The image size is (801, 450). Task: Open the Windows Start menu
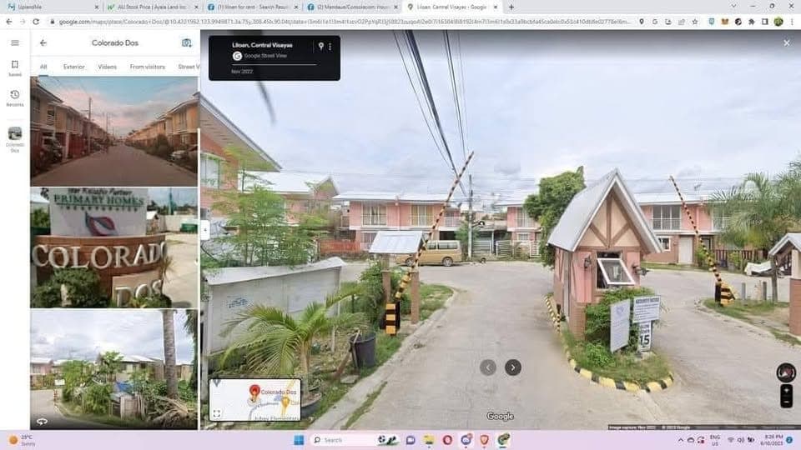(299, 440)
